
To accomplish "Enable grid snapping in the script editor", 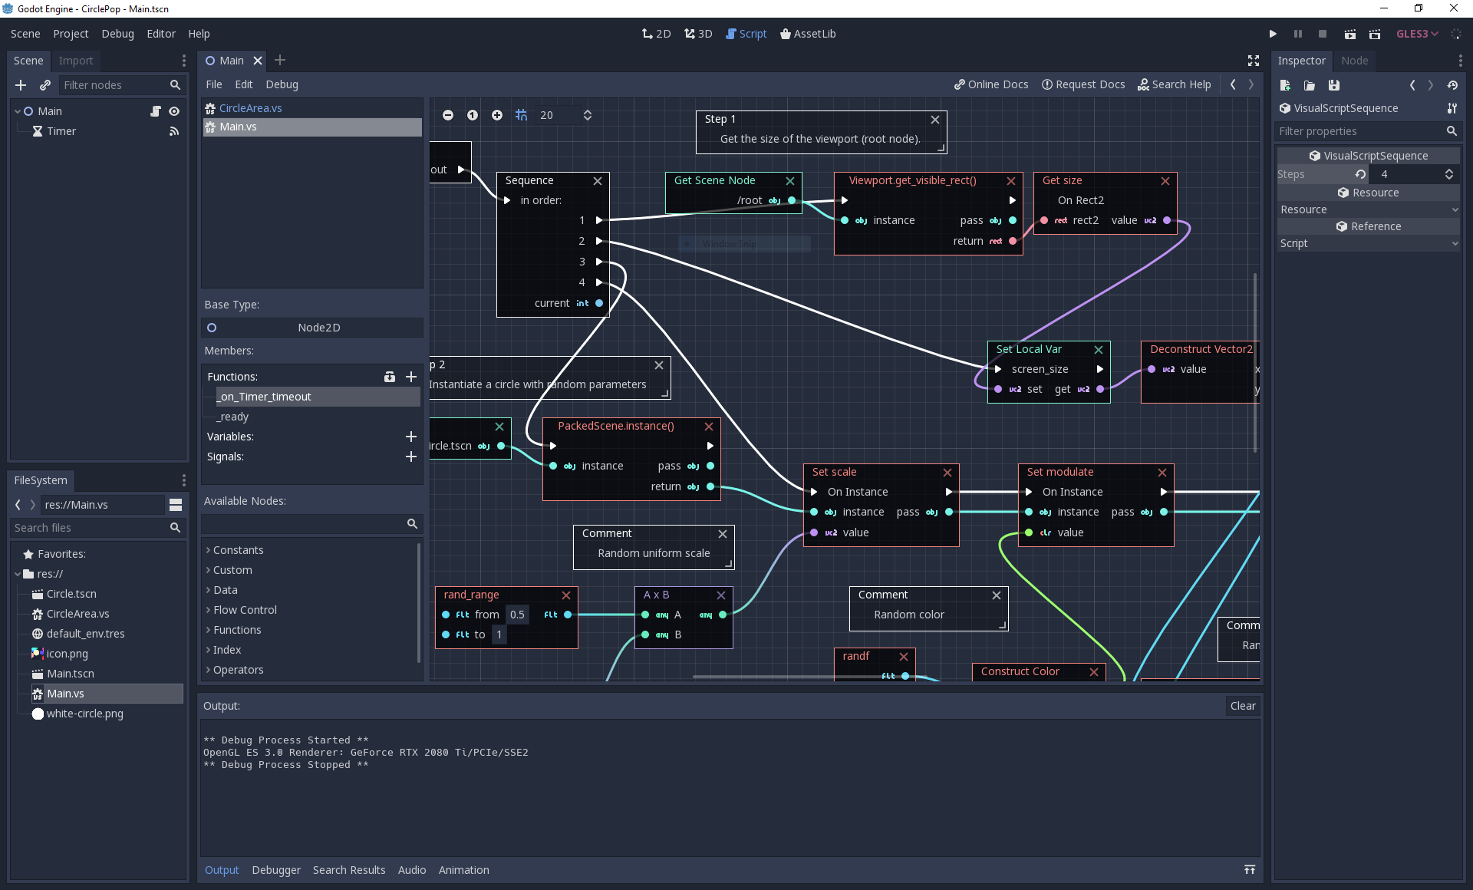I will [x=521, y=115].
